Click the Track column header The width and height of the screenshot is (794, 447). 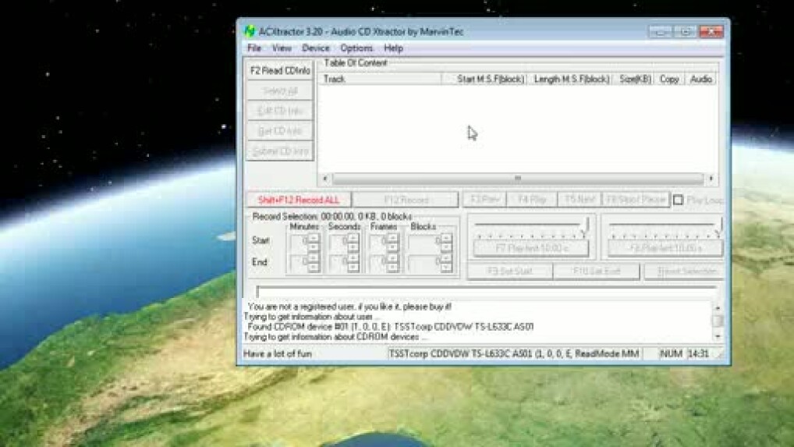380,79
